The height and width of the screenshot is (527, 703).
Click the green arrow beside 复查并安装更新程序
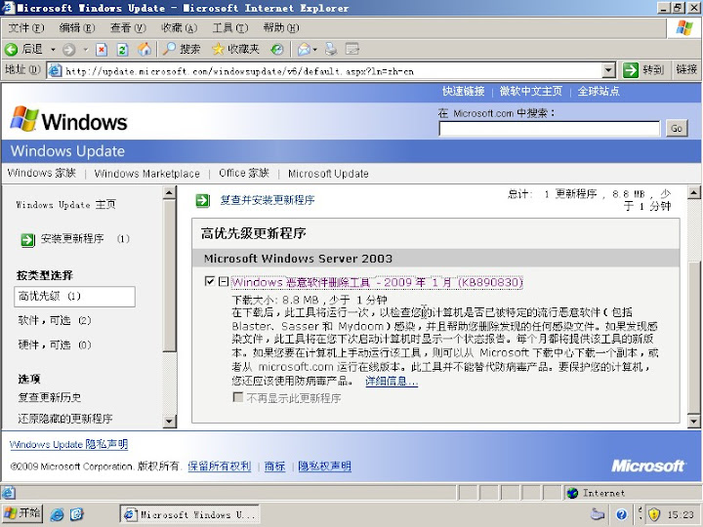203,200
